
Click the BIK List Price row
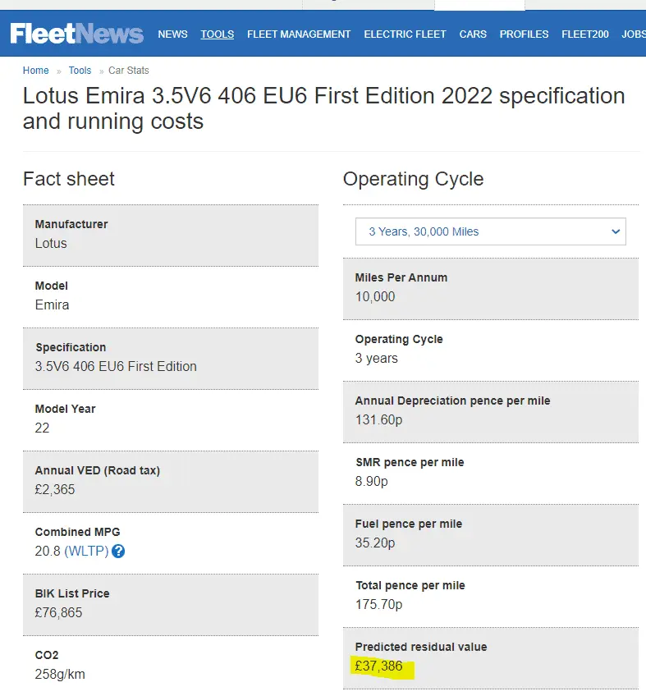click(x=170, y=604)
